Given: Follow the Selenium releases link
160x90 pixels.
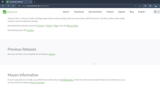Looking at the screenshot, I should pos(52,54).
